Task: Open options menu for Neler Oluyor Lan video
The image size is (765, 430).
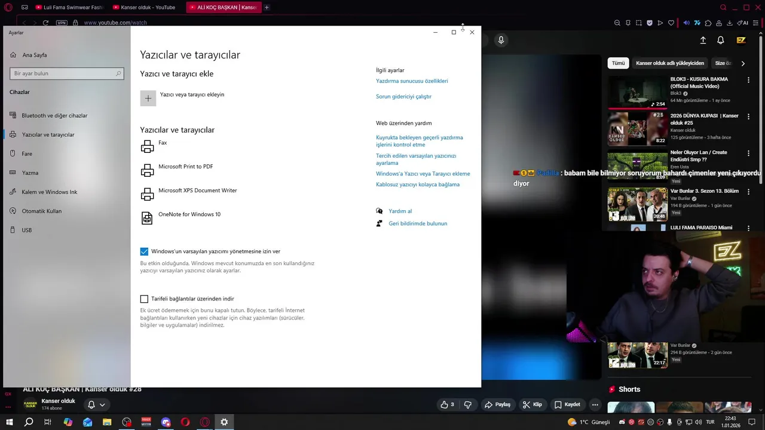Action: coord(748,153)
